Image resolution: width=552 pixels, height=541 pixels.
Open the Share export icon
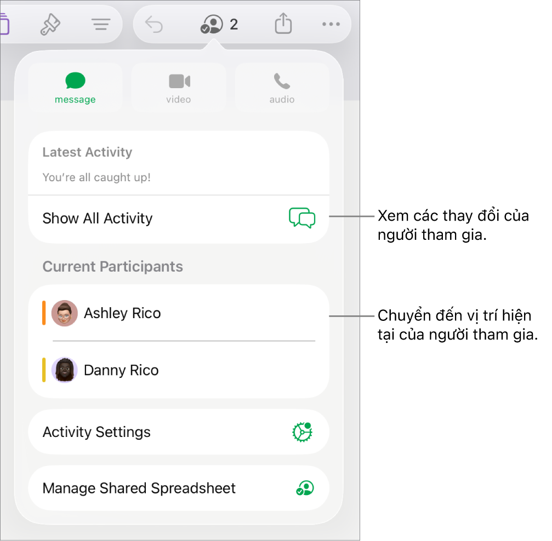(283, 23)
